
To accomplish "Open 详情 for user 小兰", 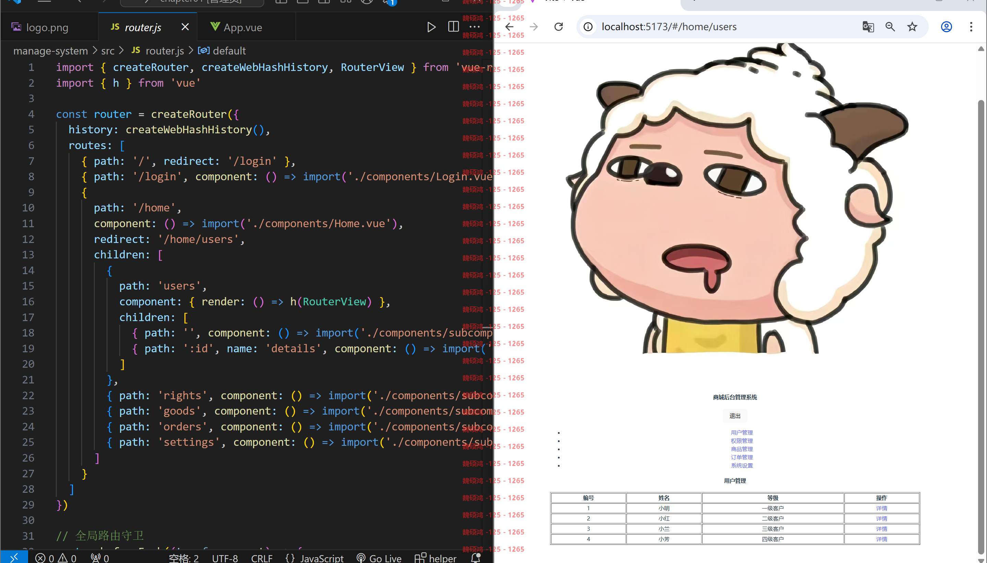I will [x=881, y=529].
